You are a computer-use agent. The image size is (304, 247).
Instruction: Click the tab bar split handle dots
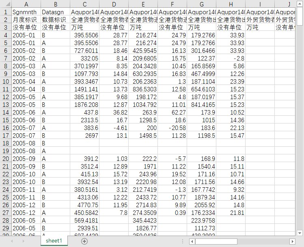click(x=183, y=241)
